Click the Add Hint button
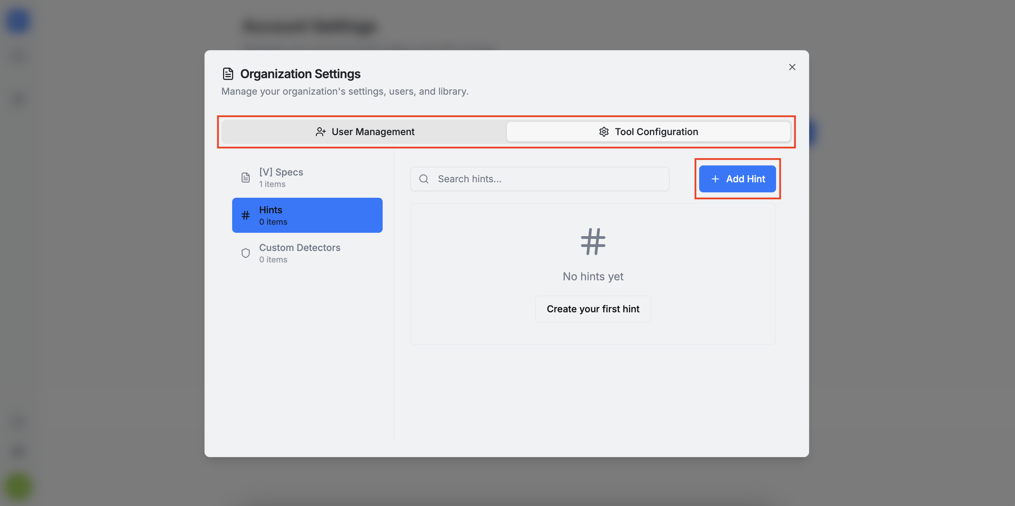Screen dimensions: 1015x506 pos(737,179)
